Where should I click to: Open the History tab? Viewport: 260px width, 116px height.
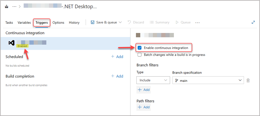click(x=74, y=22)
